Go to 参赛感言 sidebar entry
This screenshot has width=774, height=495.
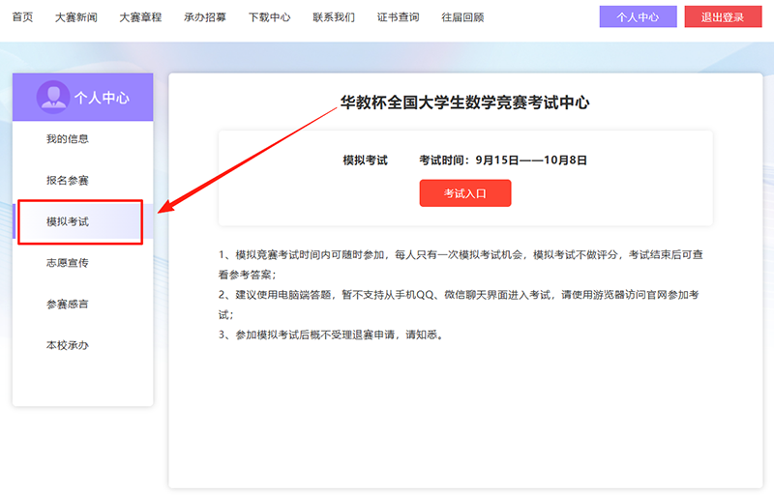[68, 305]
